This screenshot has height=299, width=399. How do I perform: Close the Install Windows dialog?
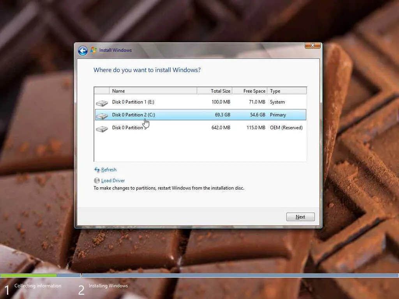tap(312, 45)
